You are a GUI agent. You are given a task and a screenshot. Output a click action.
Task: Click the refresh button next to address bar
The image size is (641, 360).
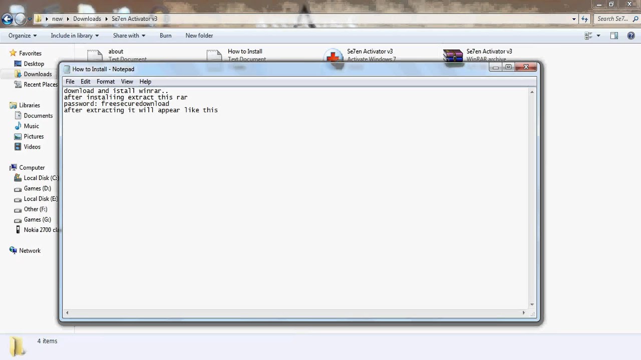click(584, 19)
